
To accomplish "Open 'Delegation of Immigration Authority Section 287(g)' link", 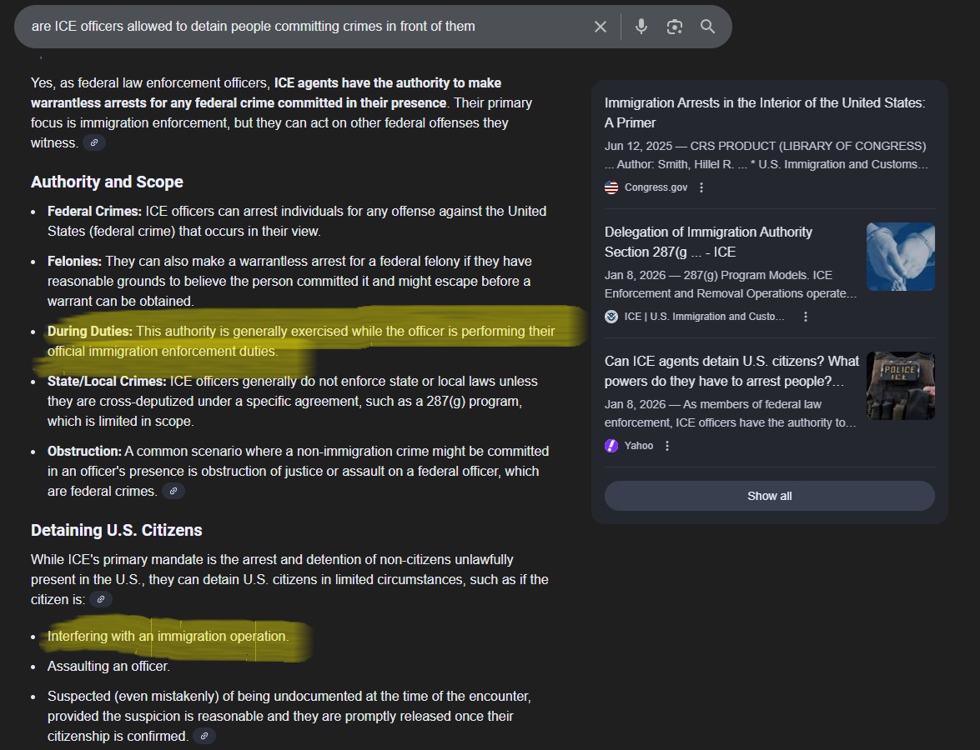I will point(708,242).
